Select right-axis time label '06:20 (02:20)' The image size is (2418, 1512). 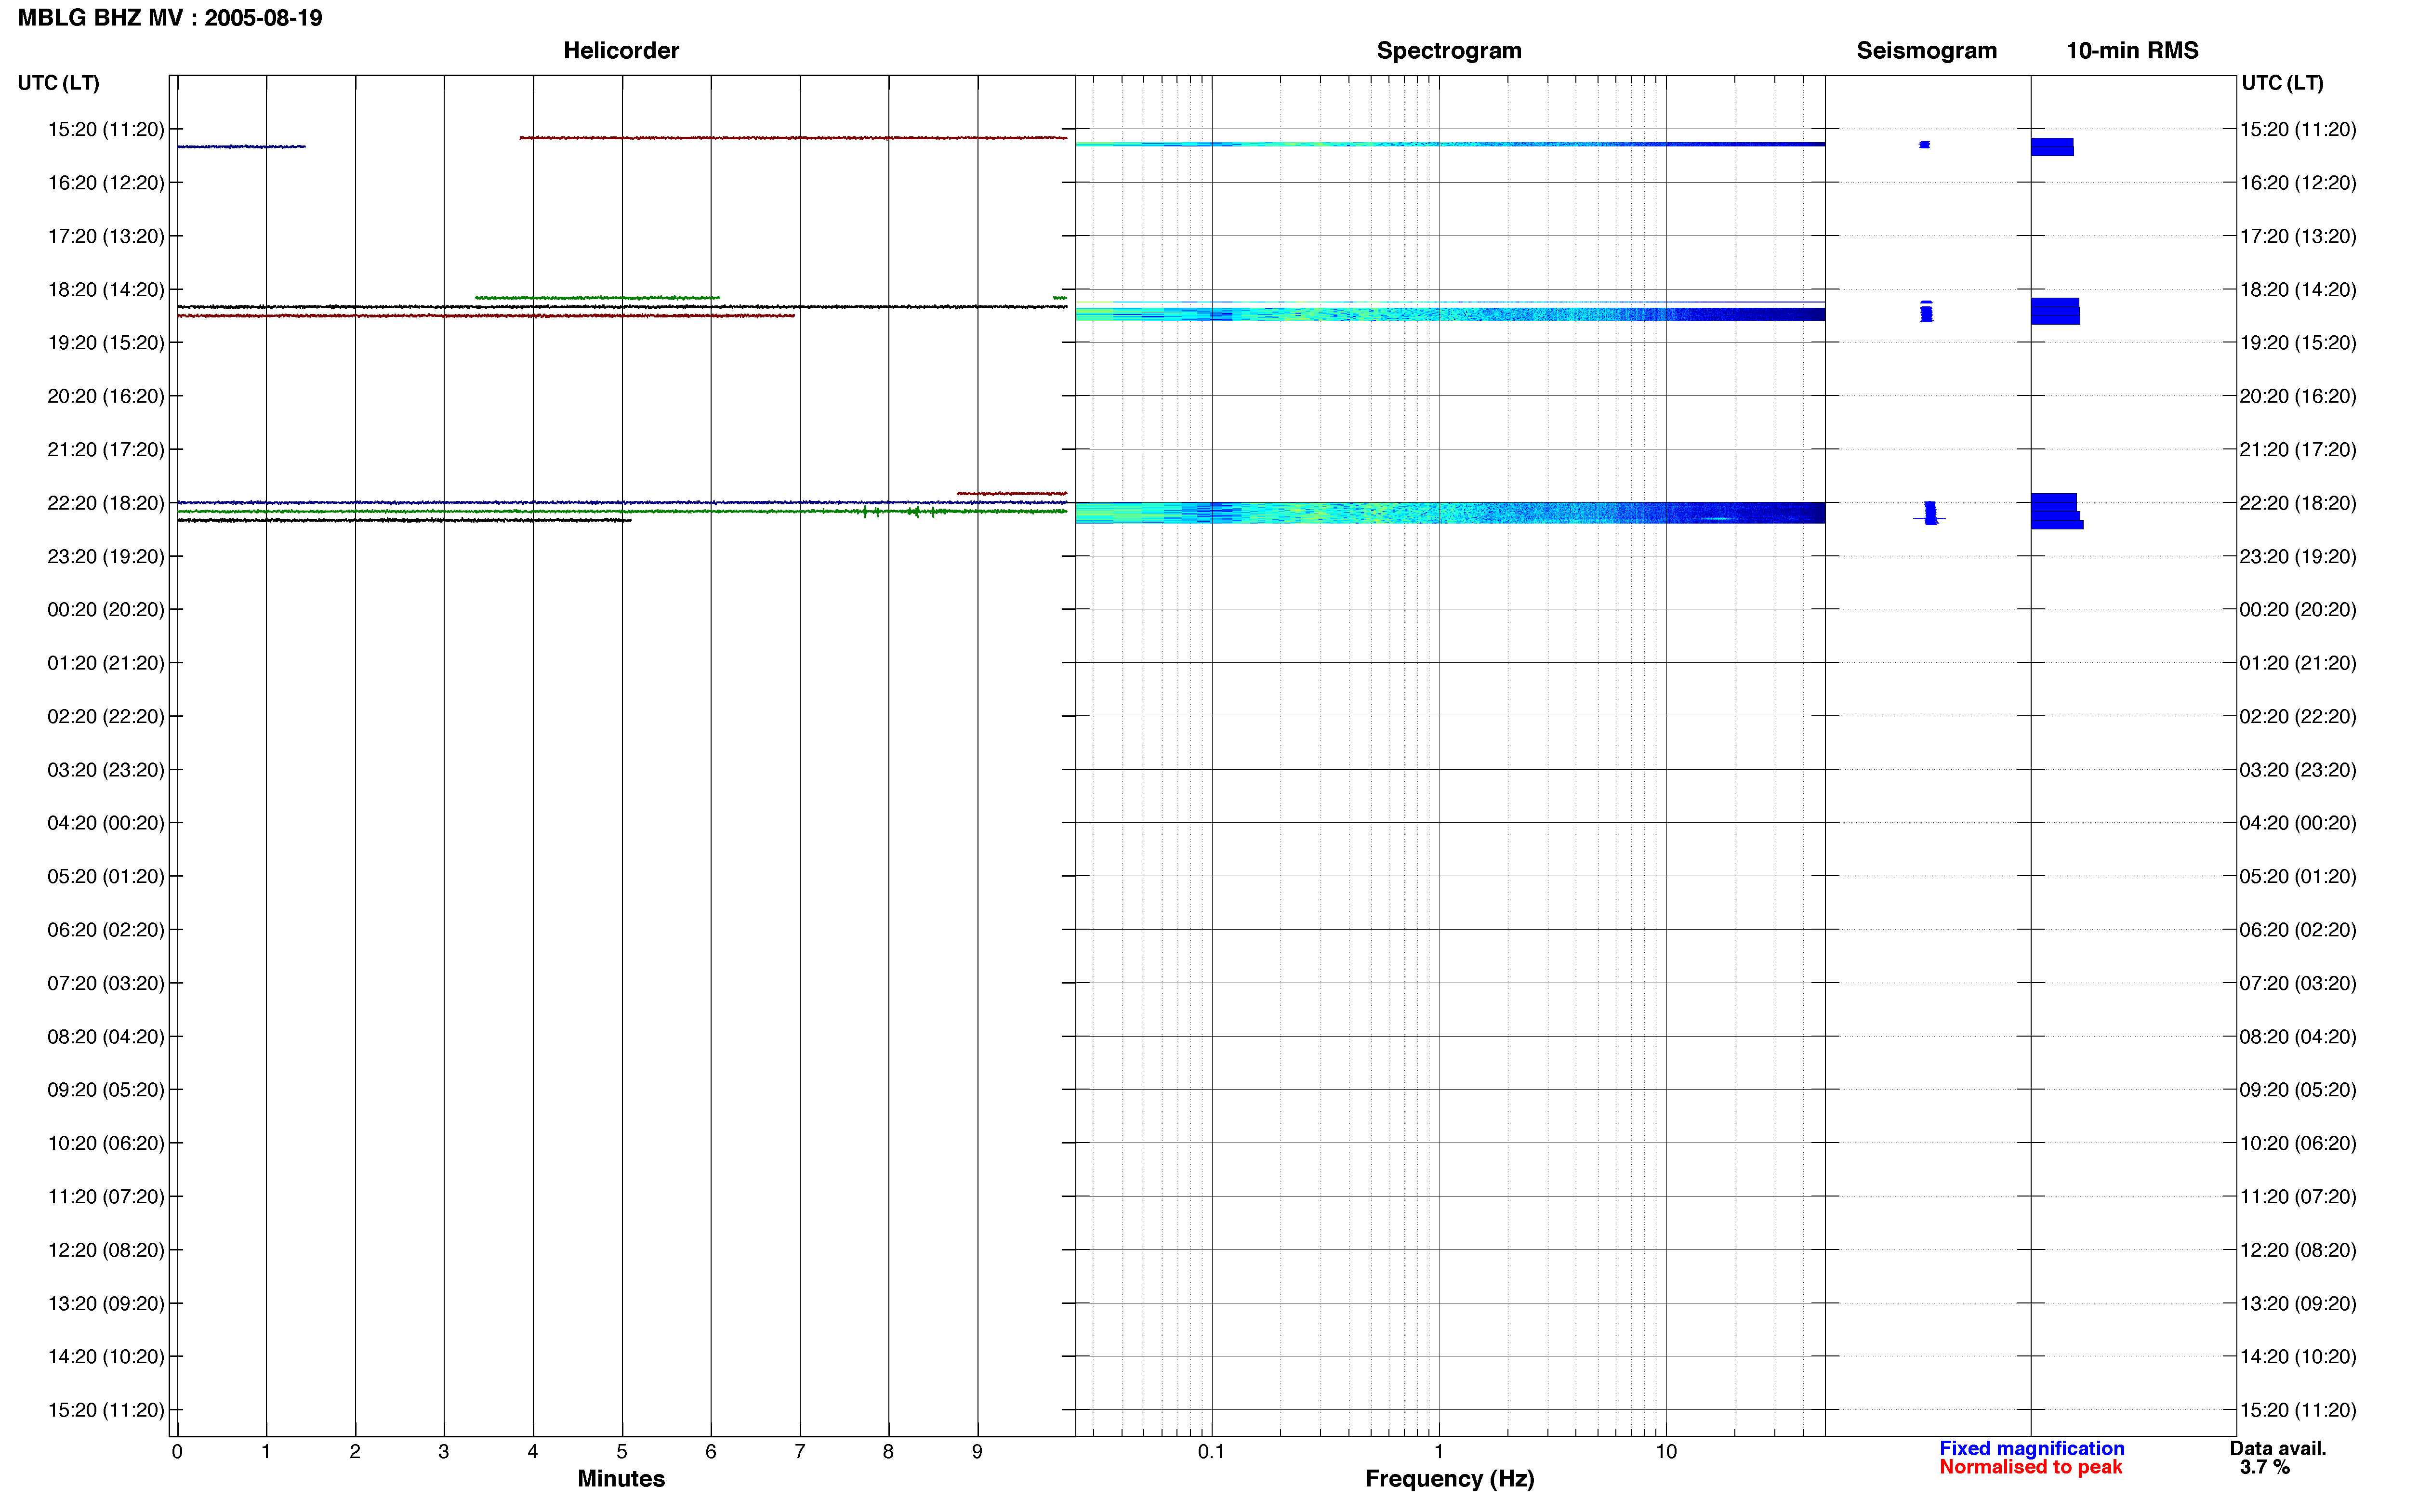2298,930
